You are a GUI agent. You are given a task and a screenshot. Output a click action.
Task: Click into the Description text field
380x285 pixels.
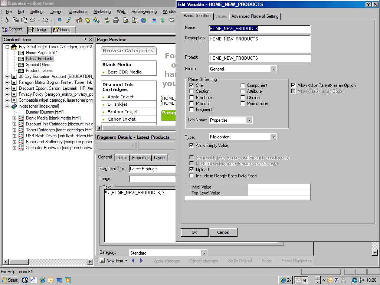click(x=259, y=44)
